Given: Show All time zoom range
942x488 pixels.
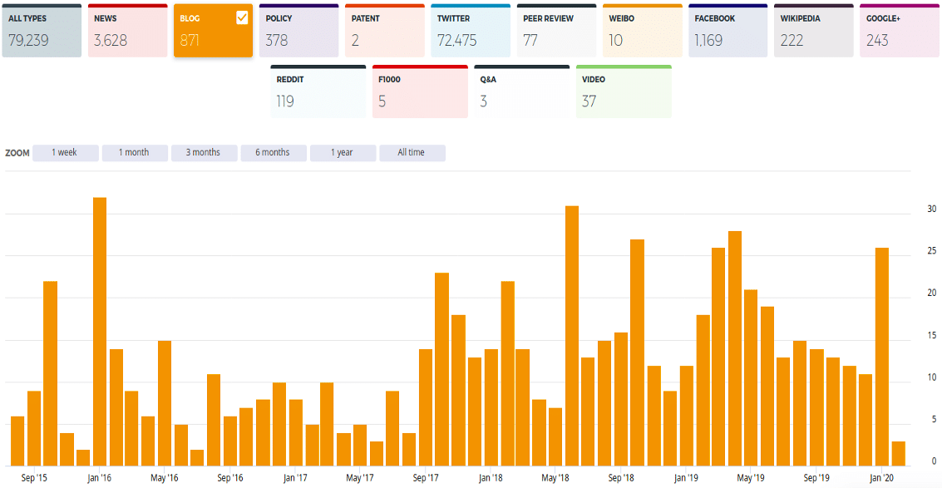Looking at the screenshot, I should (412, 153).
